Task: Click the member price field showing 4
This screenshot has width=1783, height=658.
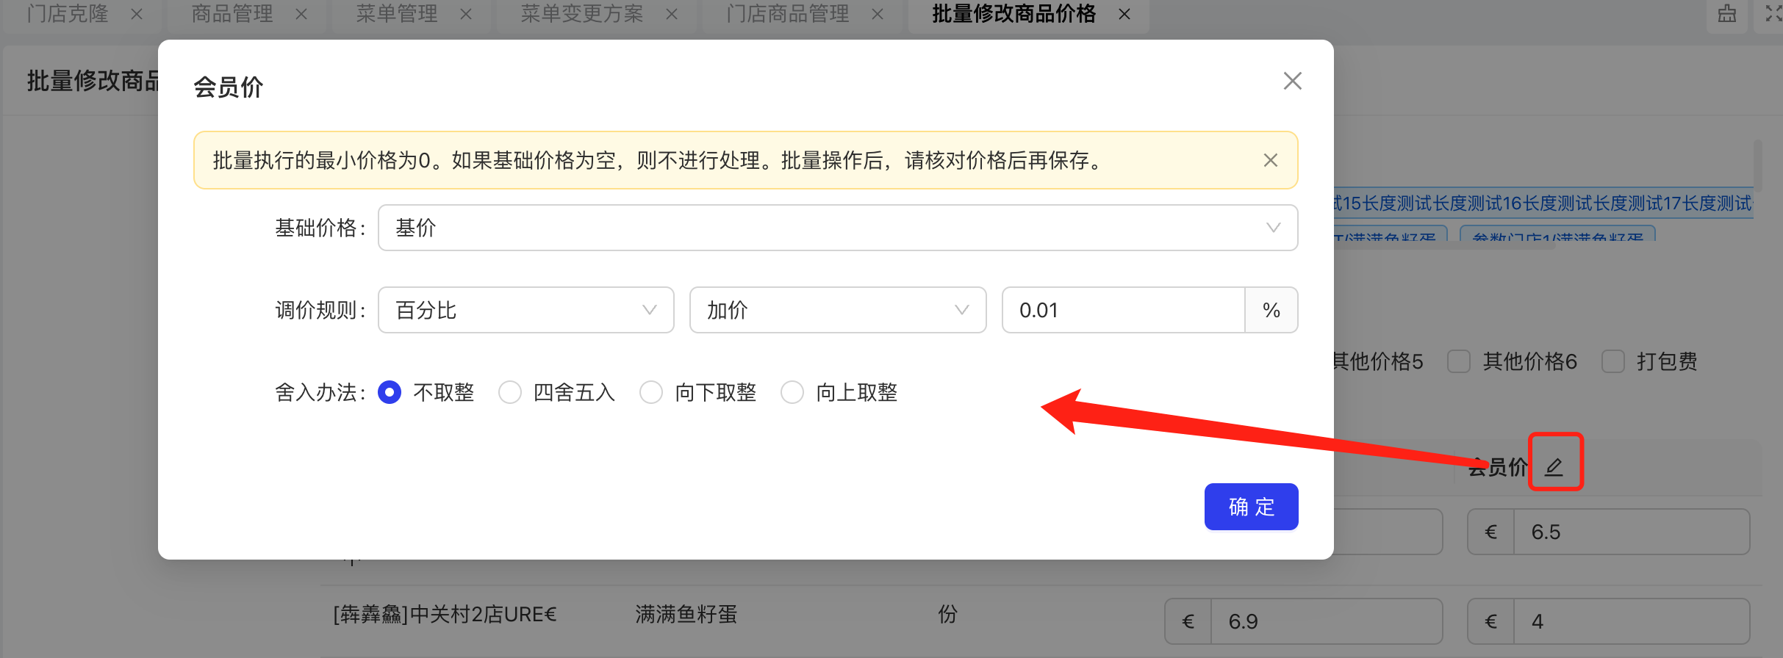Action: point(1632,621)
